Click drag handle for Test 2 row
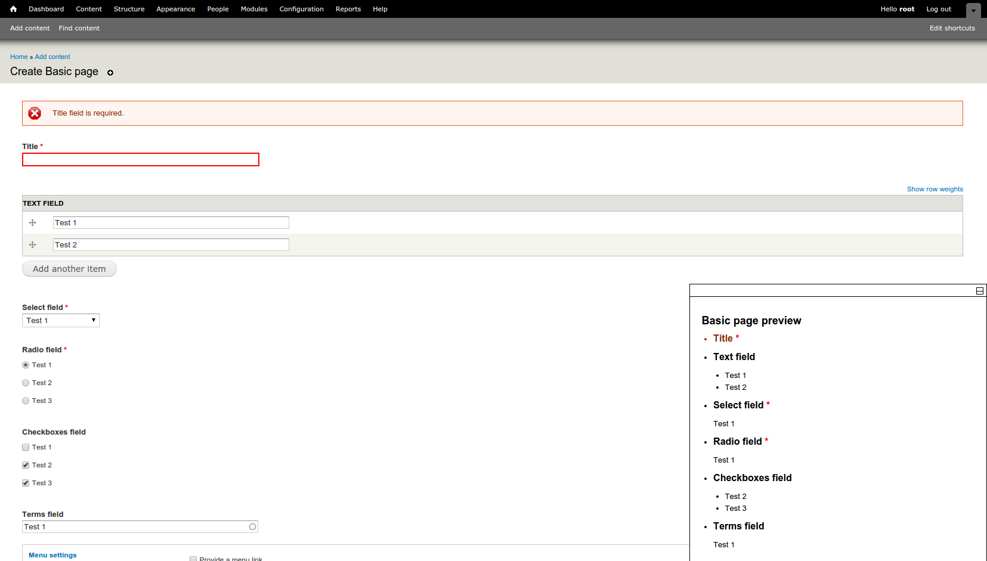Screen dimensions: 987x561 (33, 245)
